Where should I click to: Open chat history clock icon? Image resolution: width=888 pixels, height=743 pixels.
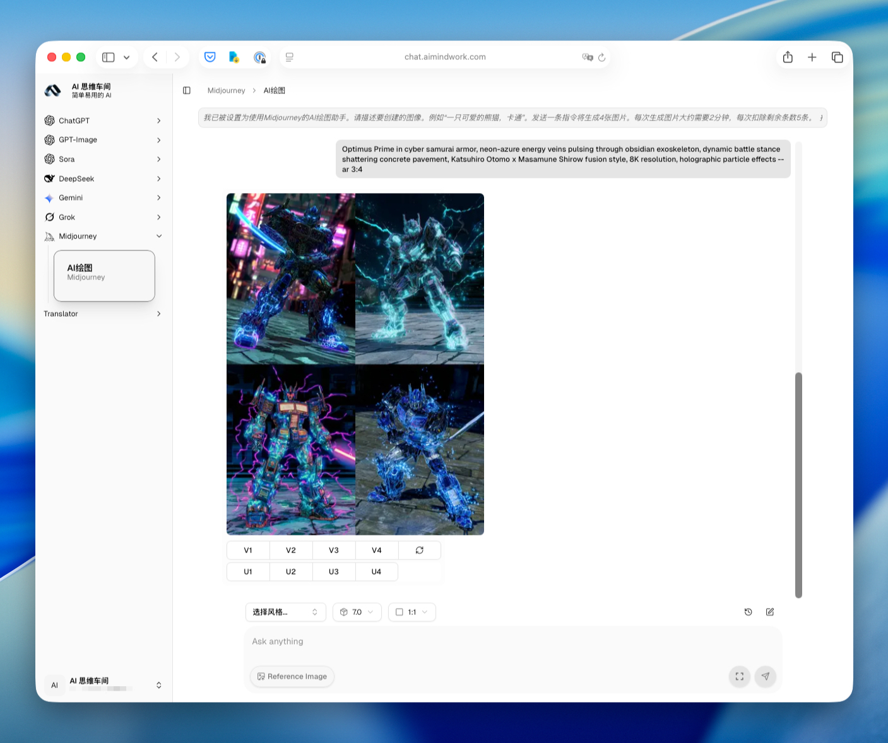pos(749,612)
